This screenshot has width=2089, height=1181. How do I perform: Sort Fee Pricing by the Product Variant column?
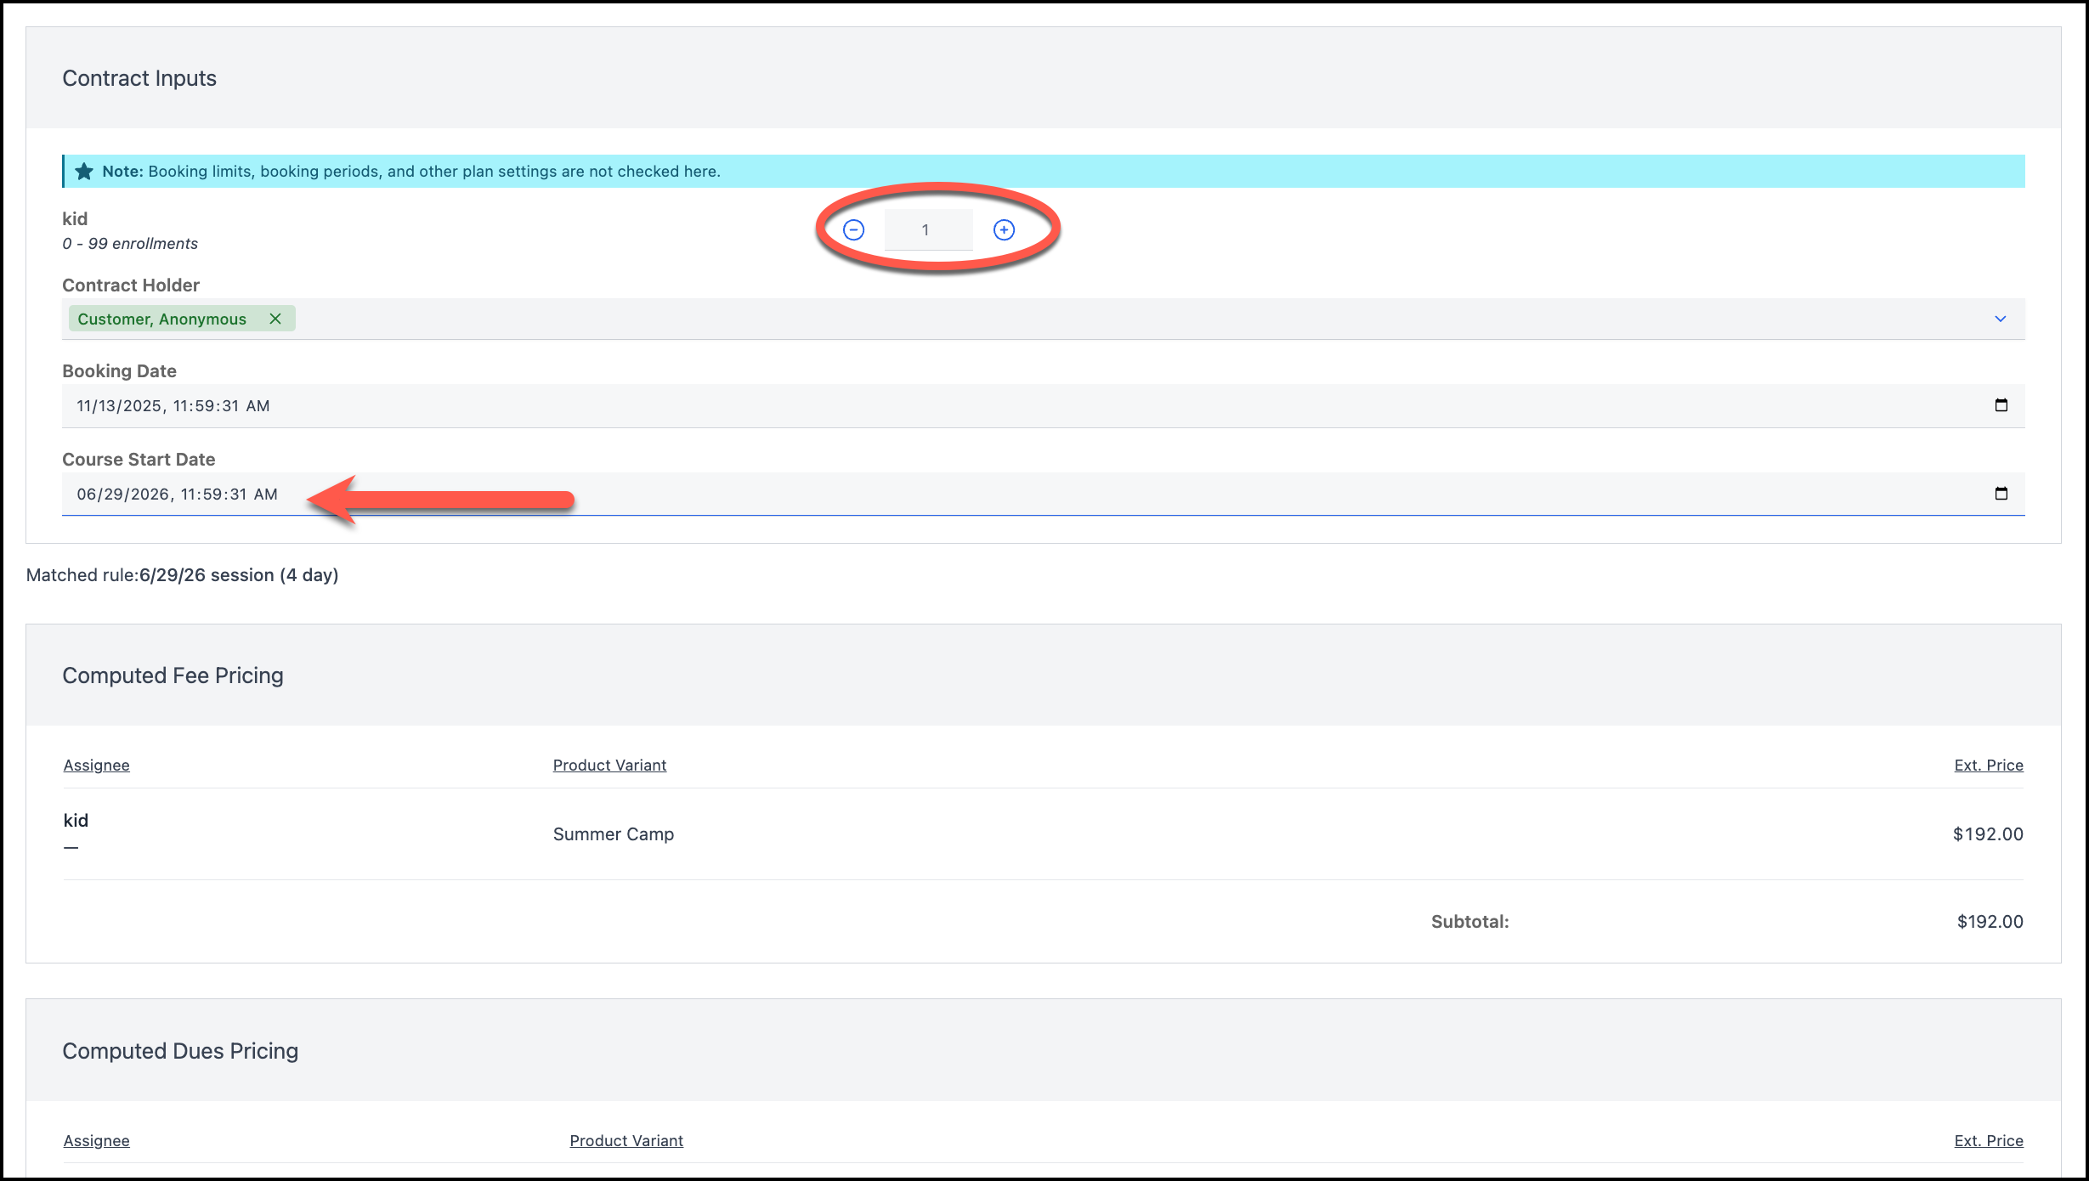609,766
